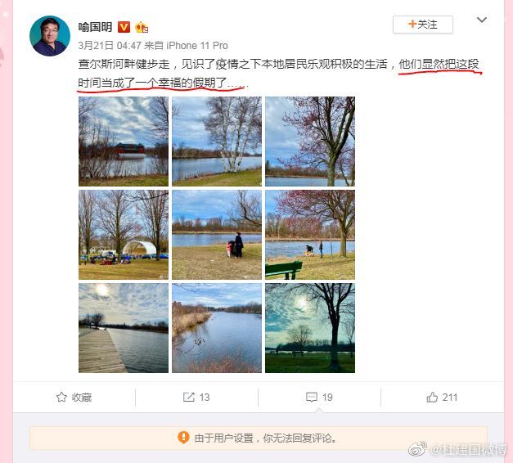Open comments via the 19 comment icon
Image resolution: width=513 pixels, height=463 pixels.
click(x=311, y=397)
